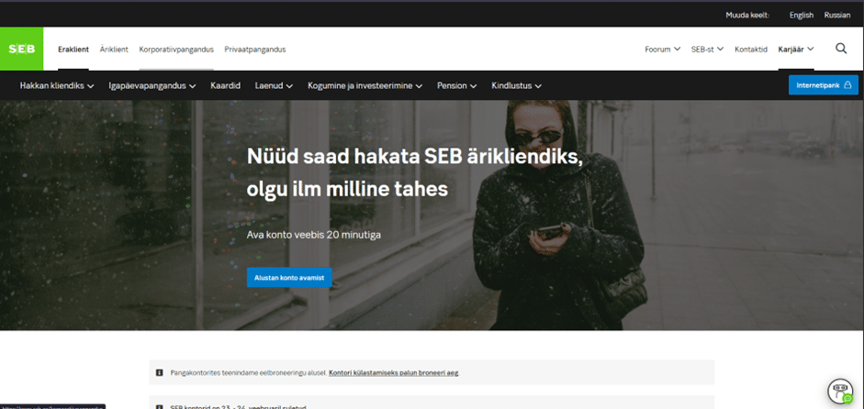Expand the Hakkan kliendiks menu
This screenshot has height=409, width=864.
click(57, 86)
